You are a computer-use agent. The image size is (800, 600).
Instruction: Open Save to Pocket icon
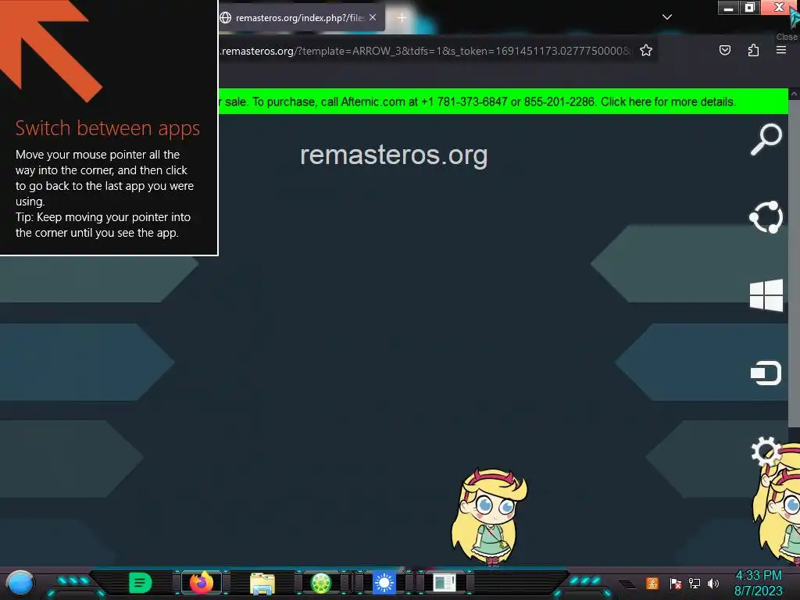(724, 50)
